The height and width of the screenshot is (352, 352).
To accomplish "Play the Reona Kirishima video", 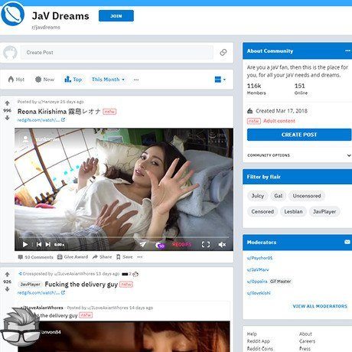I will click(x=25, y=244).
